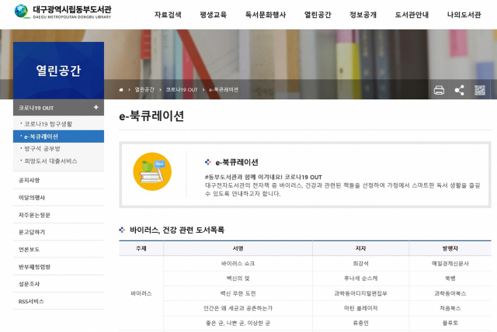Open 나의도서관 menu
The width and height of the screenshot is (497, 332).
click(x=465, y=15)
